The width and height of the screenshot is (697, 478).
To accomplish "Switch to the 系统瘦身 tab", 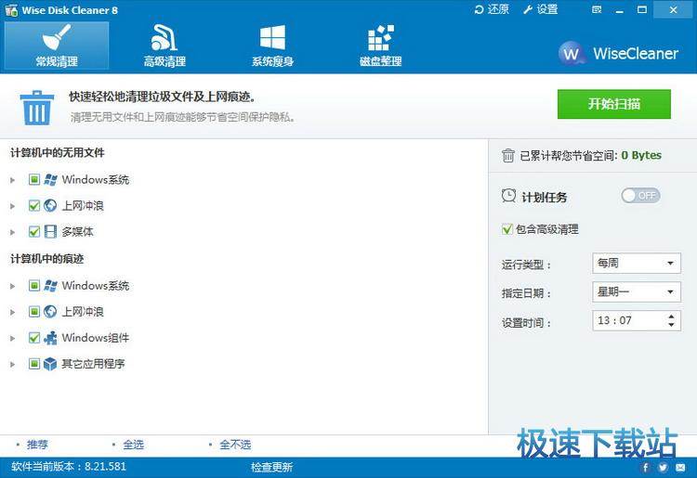I will [x=272, y=45].
